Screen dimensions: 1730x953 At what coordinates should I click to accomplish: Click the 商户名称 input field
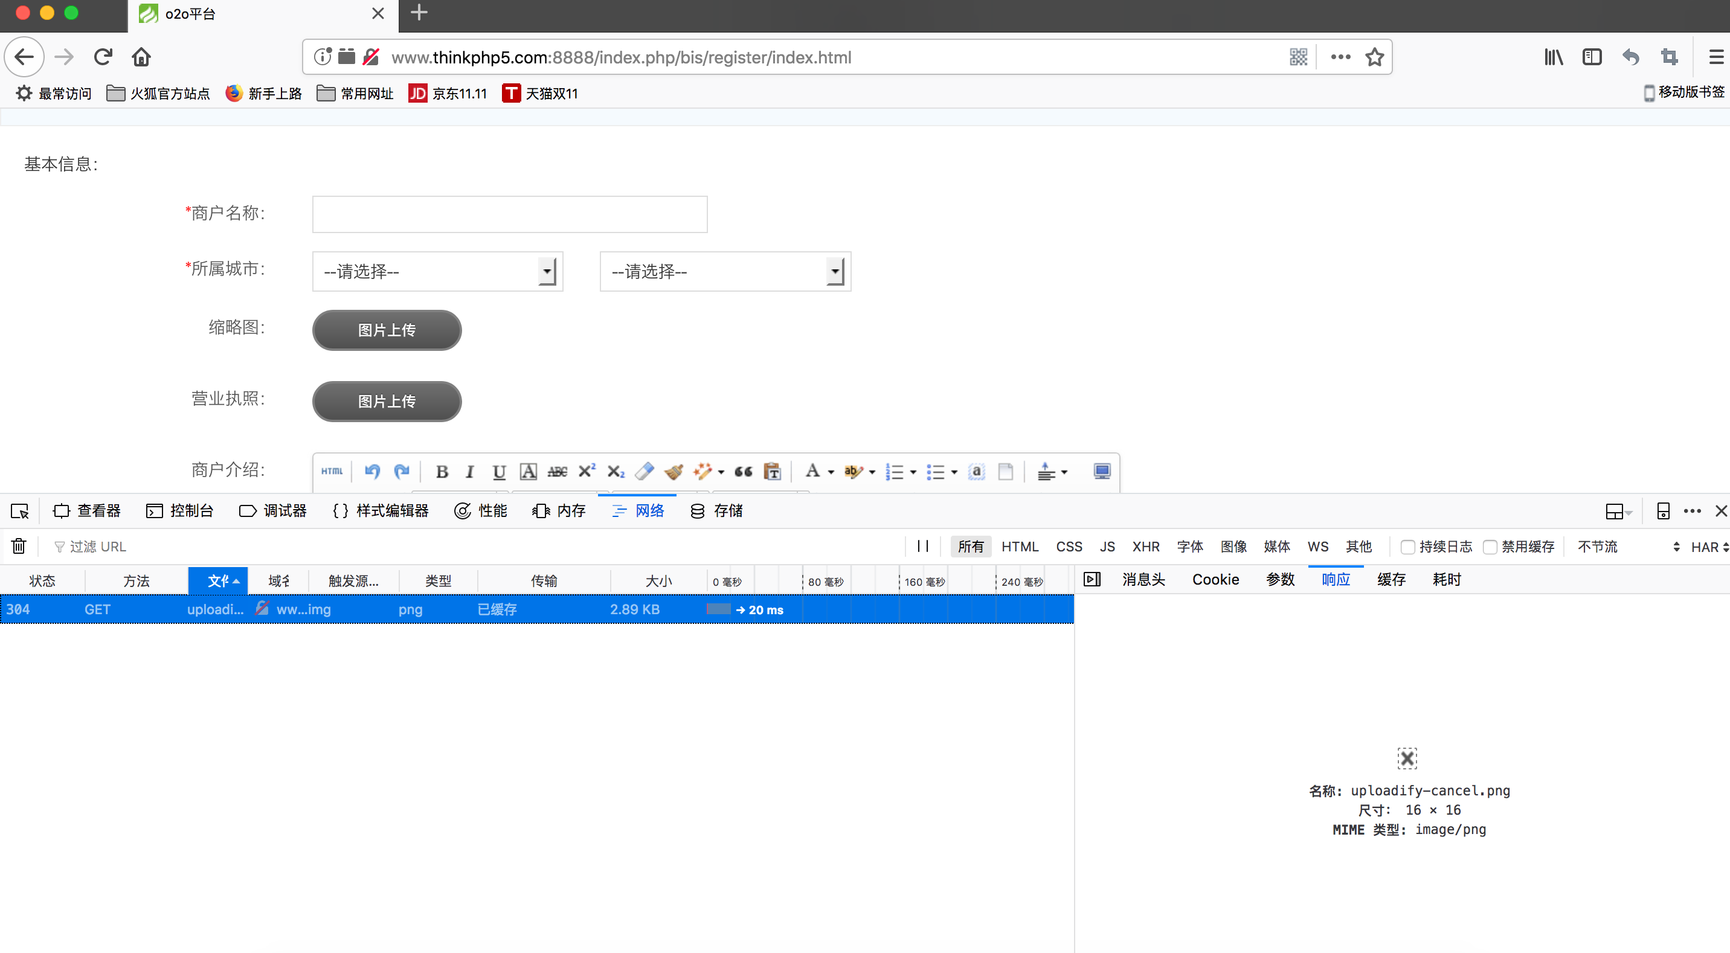pos(510,214)
